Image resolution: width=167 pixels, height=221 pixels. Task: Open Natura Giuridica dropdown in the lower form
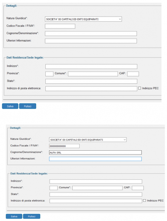pyautogui.click(x=88, y=140)
